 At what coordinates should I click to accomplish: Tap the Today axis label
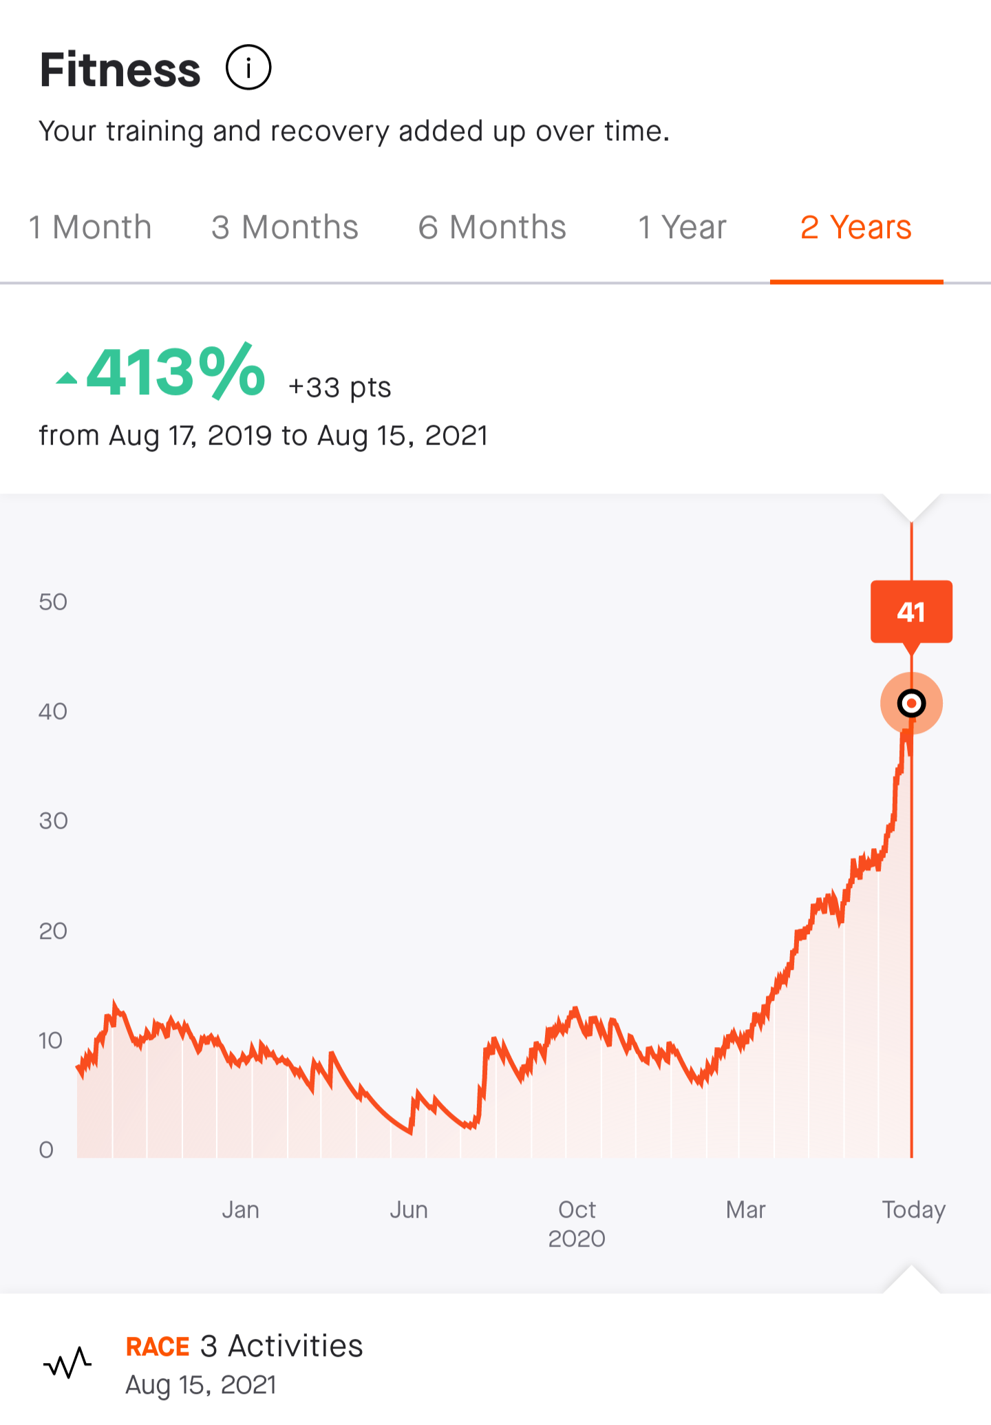914,1210
